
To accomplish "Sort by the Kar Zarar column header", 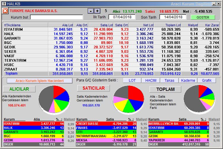I will [x=209, y=25].
